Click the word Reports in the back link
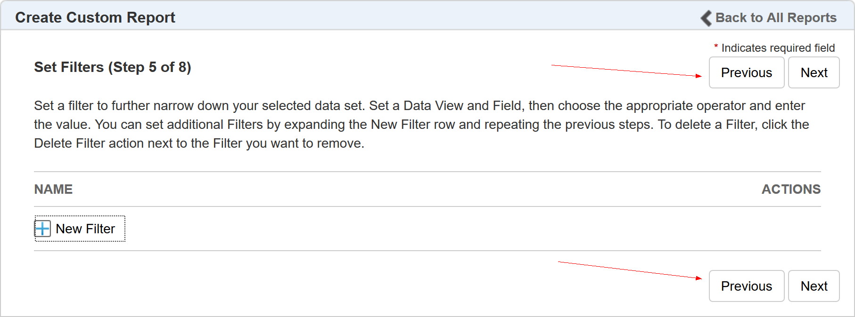The height and width of the screenshot is (317, 855). (812, 18)
